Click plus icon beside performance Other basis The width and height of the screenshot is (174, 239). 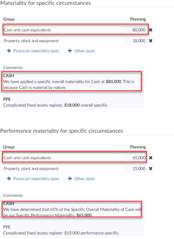click(x=70, y=179)
